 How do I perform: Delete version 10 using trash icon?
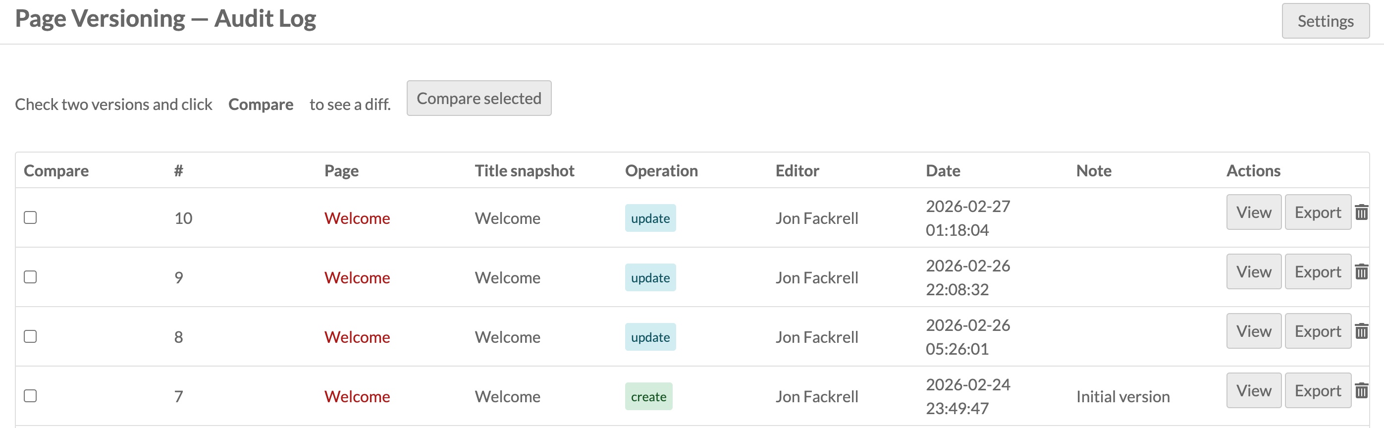click(x=1361, y=213)
